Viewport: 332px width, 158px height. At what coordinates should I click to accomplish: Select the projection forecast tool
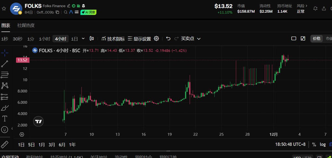[5, 97]
